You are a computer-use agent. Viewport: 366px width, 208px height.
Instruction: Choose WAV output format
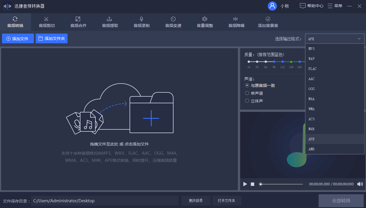point(335,59)
